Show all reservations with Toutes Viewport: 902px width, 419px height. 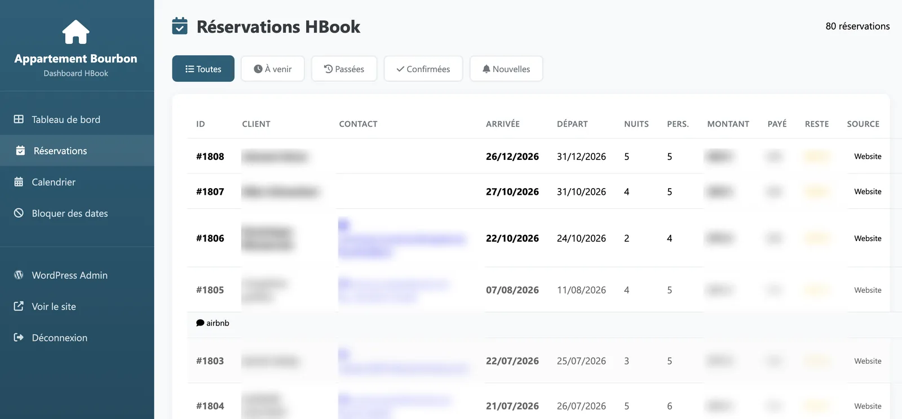pos(204,69)
